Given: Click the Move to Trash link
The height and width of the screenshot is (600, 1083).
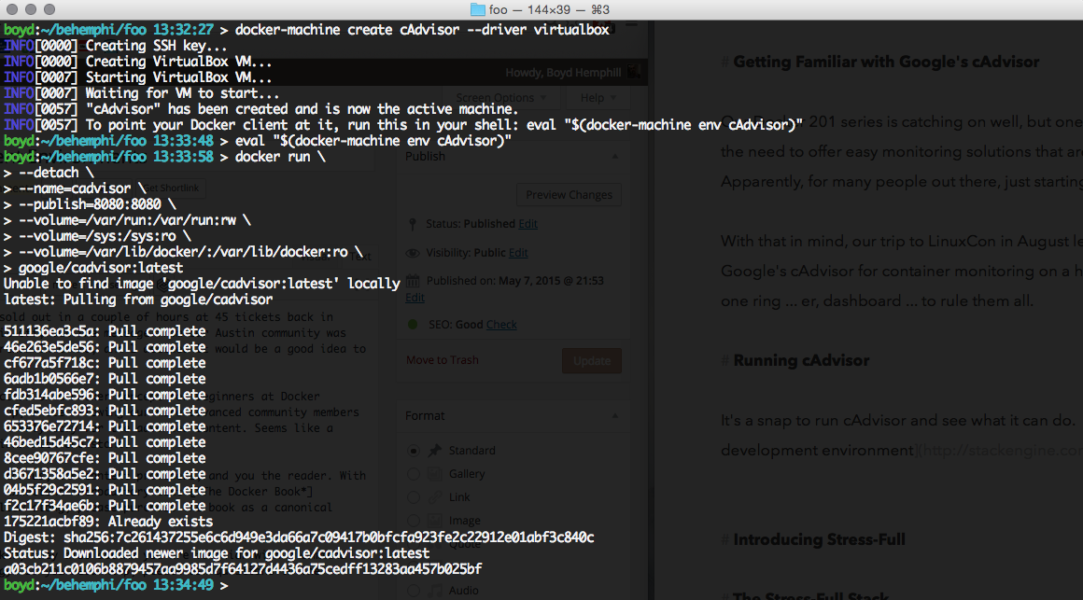Looking at the screenshot, I should point(442,360).
